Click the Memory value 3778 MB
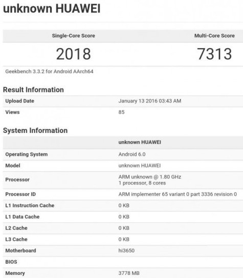This screenshot has height=278, width=243. [x=129, y=273]
